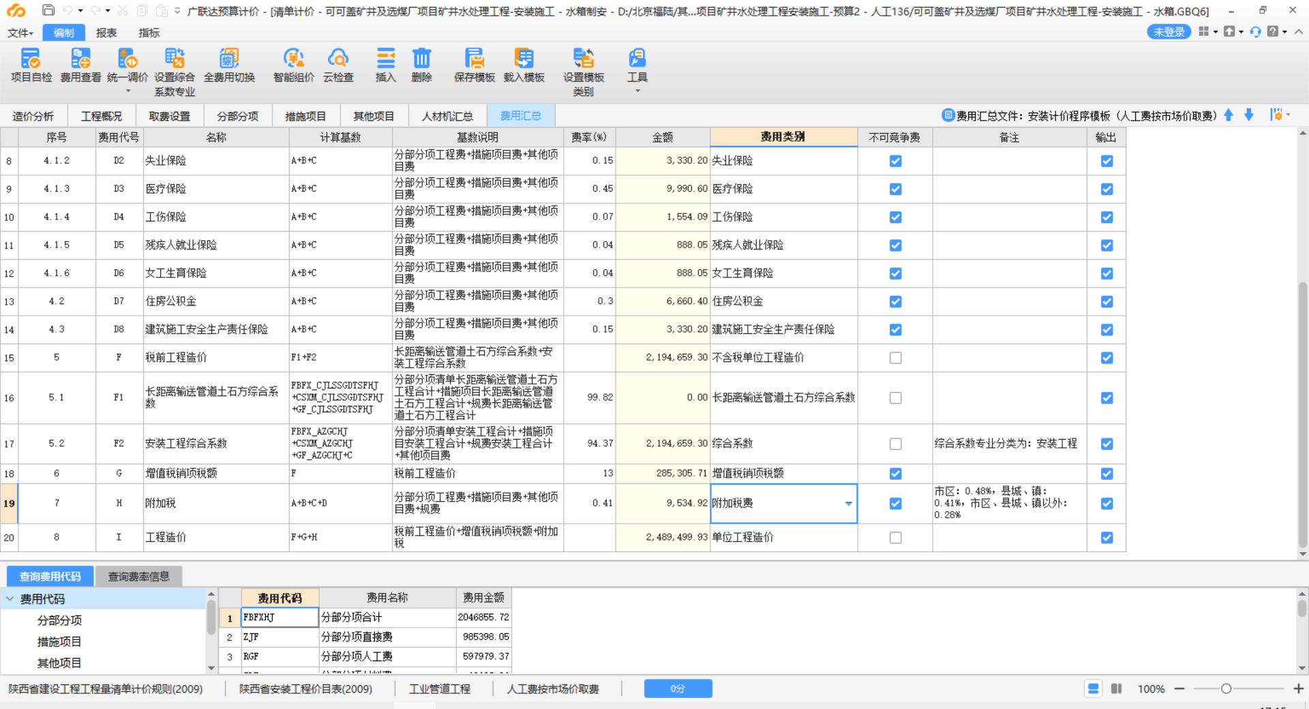Viewport: 1309px width, 709px height.
Task: Move row down with blue down arrow
Action: (x=1249, y=115)
